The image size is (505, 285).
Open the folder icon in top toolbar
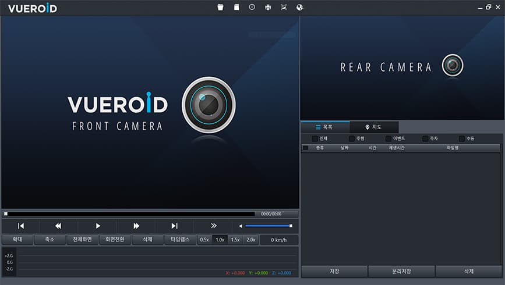point(220,7)
